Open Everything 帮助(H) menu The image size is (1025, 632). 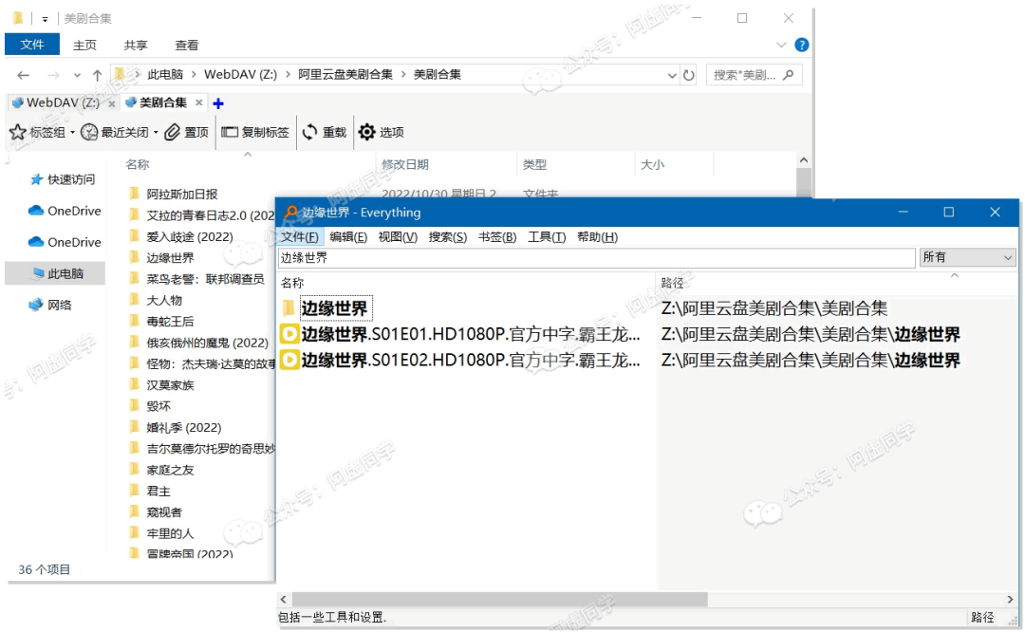(x=597, y=236)
